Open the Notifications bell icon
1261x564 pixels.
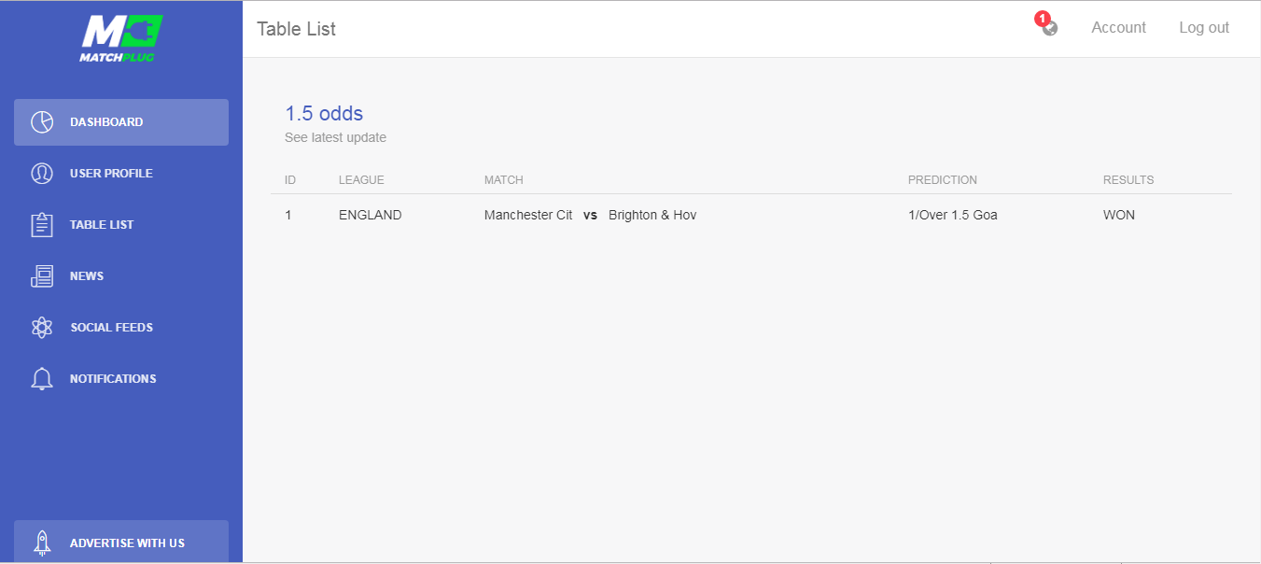[x=42, y=379]
